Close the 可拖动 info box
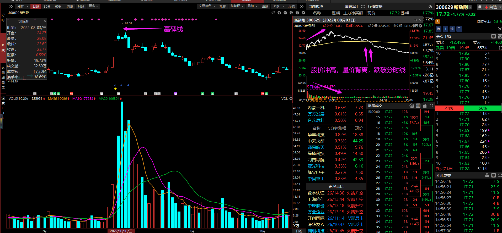 point(45,21)
